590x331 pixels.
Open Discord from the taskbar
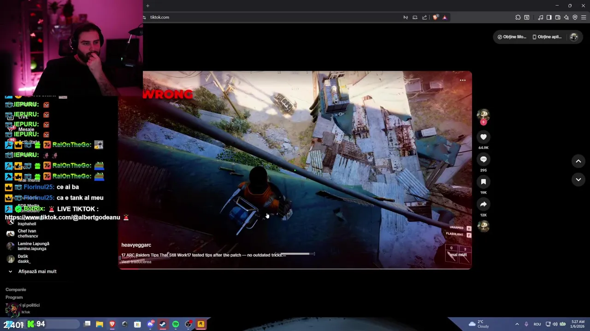[x=150, y=324]
